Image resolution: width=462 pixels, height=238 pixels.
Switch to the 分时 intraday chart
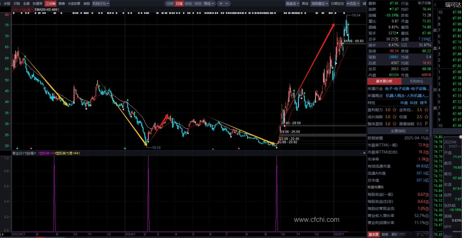tap(170, 3)
